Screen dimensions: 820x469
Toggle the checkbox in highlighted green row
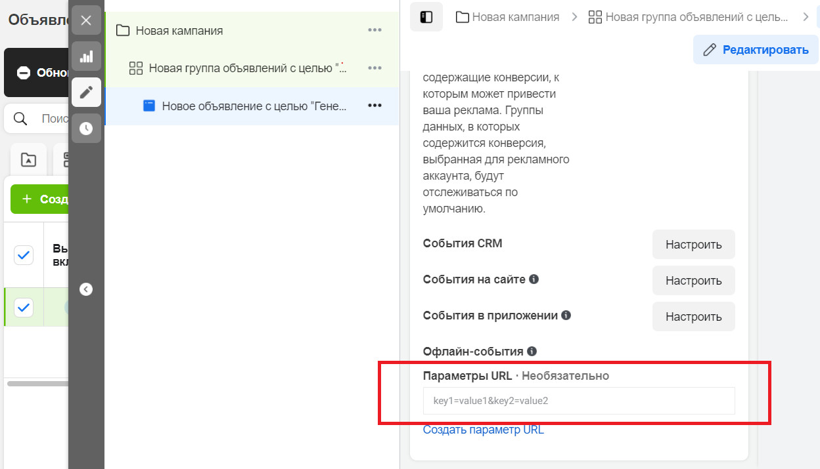[x=24, y=307]
